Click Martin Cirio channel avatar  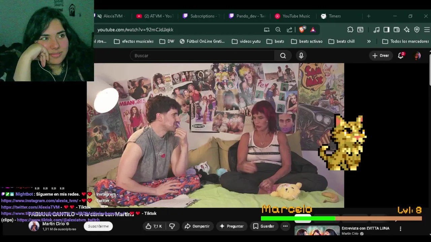34,226
